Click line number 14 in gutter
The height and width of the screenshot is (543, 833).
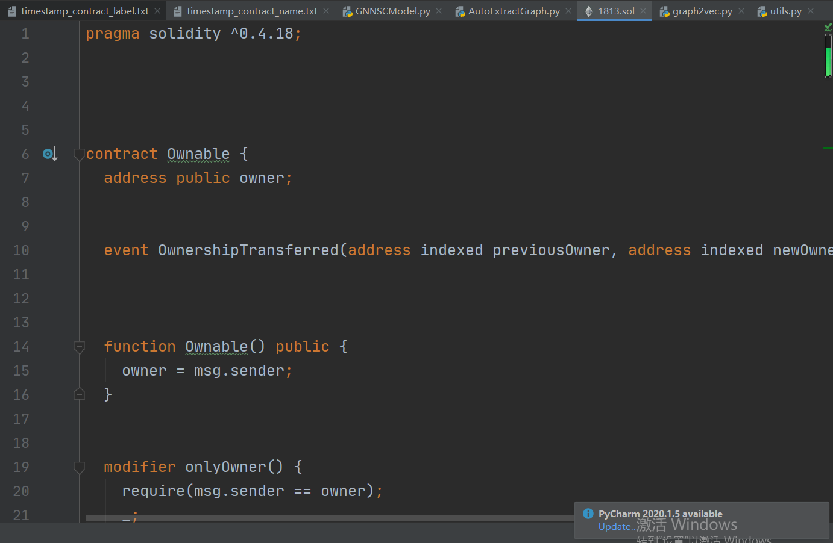coord(21,347)
